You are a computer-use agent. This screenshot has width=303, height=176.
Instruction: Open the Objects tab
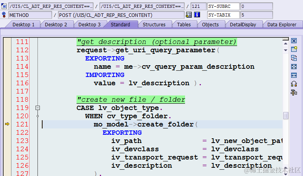210,25
